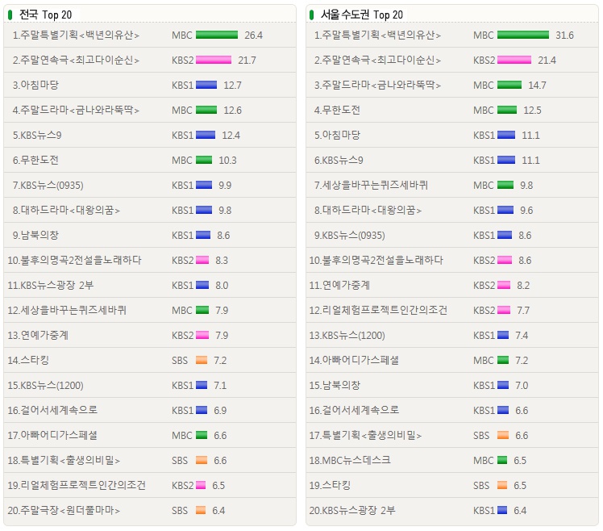
Task: Click the 전국 Top 20 heading
Action: pyautogui.click(x=45, y=15)
